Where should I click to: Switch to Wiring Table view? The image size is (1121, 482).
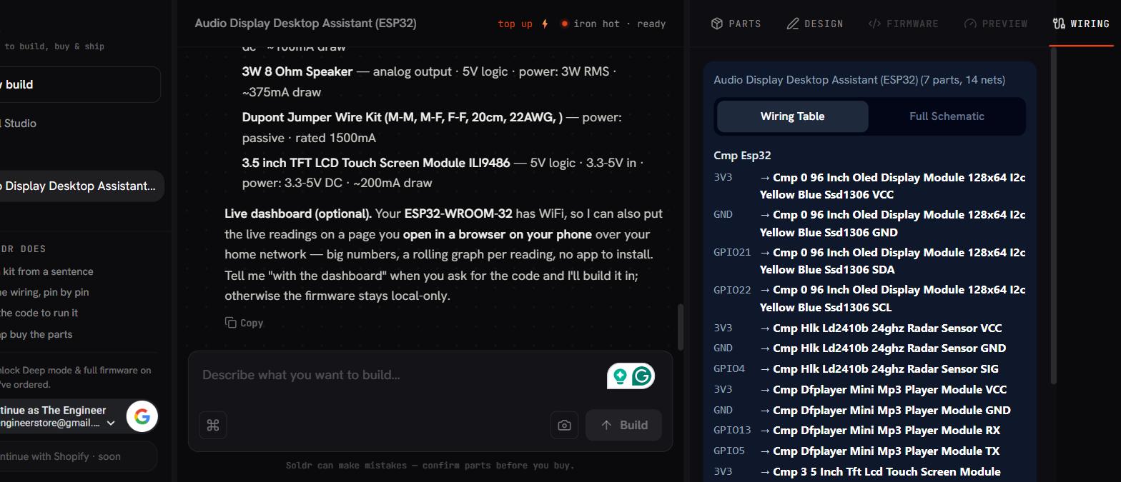coord(792,116)
